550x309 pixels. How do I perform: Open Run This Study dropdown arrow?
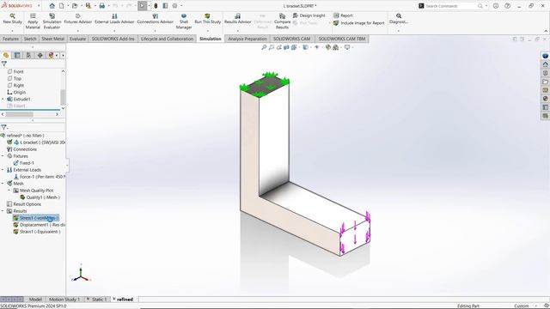[x=208, y=31]
